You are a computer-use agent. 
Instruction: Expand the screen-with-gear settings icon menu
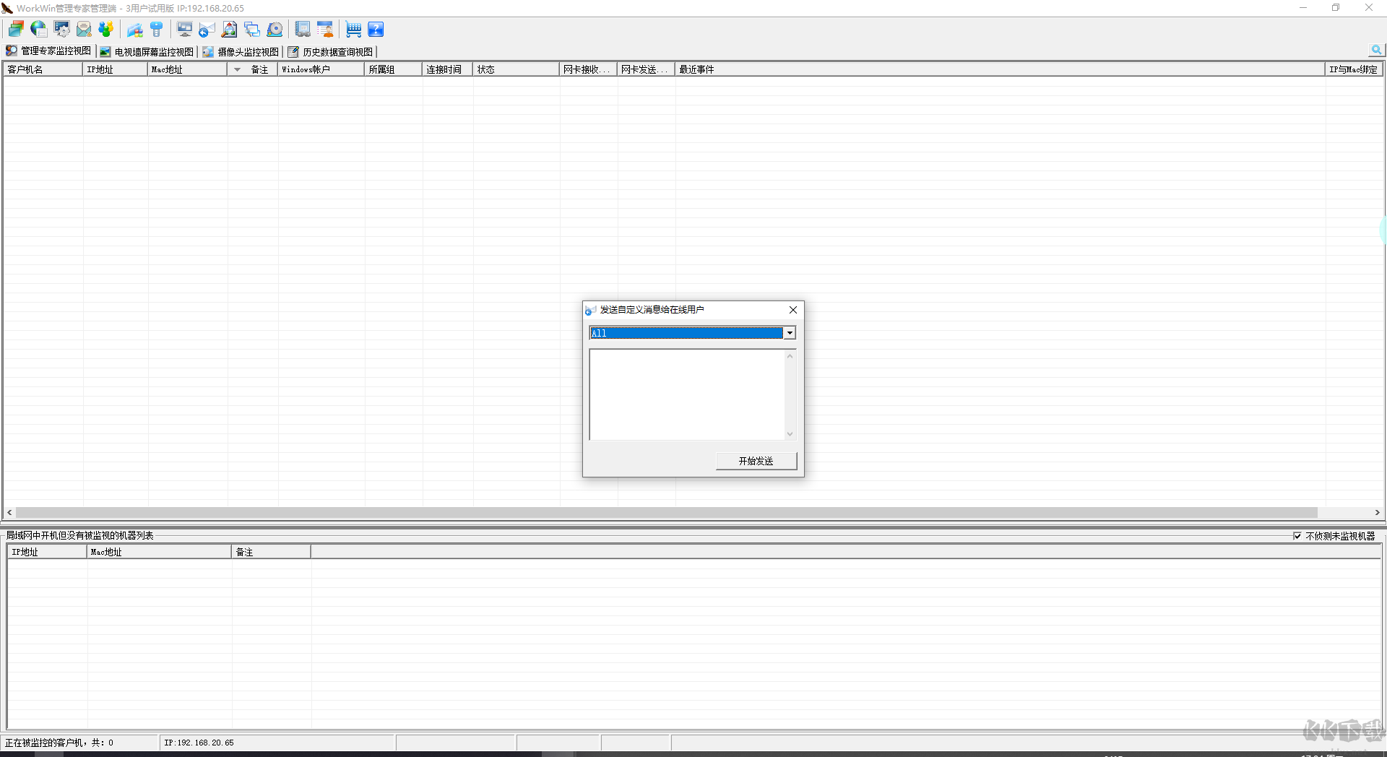pos(62,29)
